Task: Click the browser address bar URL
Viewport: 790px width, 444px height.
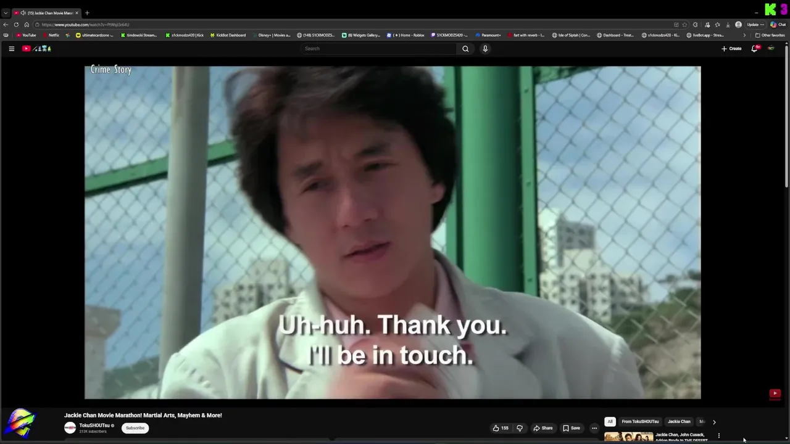Action: [86, 25]
